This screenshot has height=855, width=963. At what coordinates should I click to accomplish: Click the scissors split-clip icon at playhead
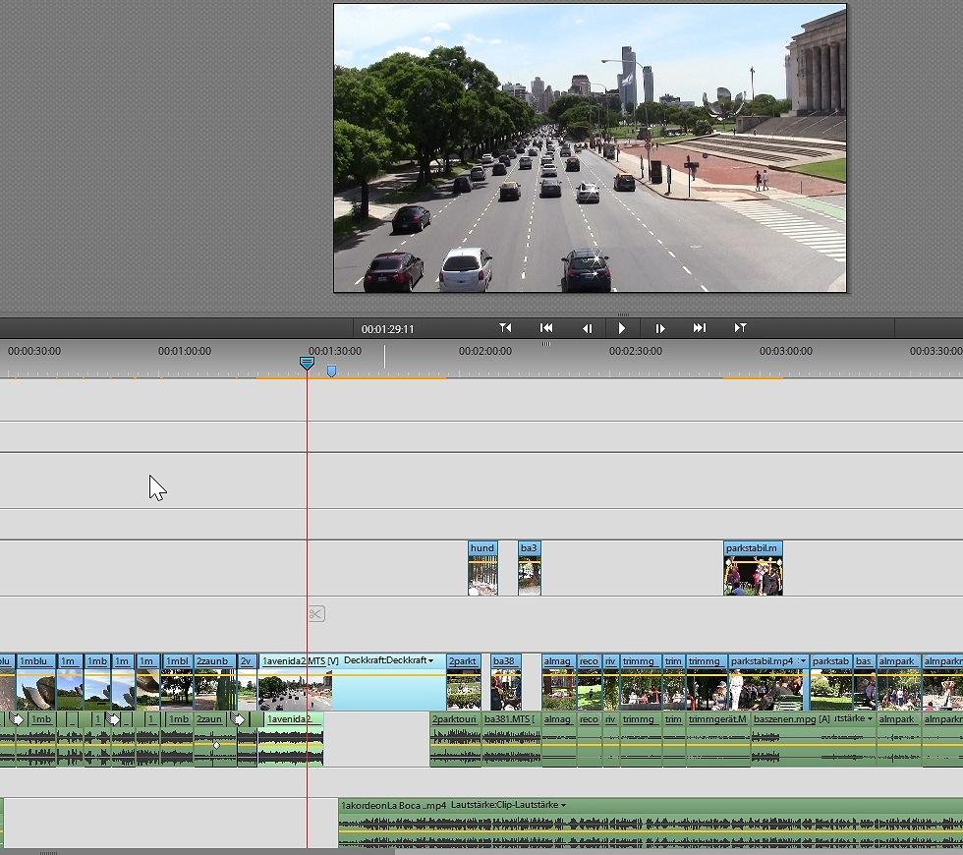point(316,613)
